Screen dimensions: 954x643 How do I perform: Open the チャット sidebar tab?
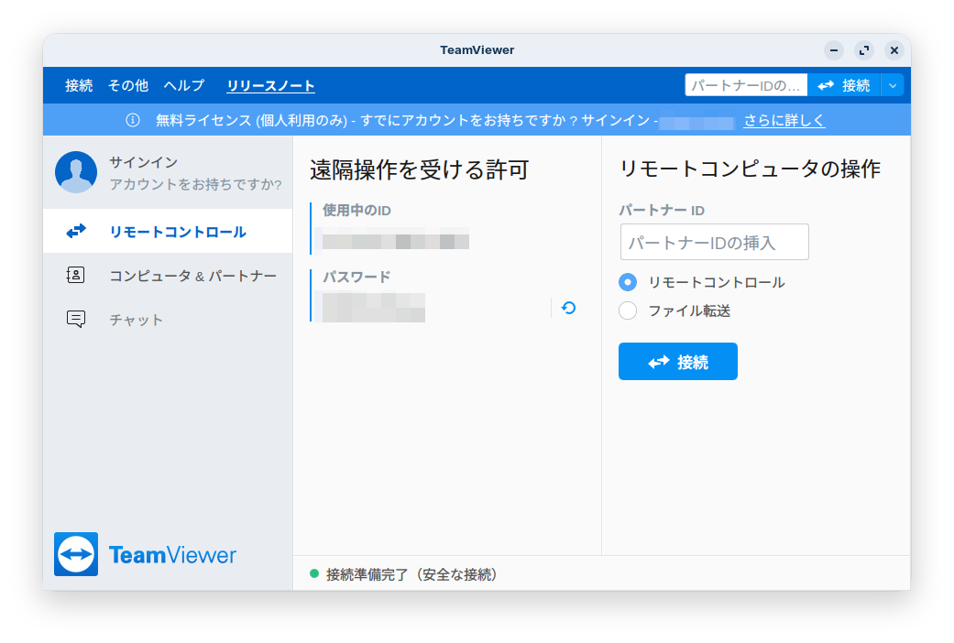[x=168, y=320]
